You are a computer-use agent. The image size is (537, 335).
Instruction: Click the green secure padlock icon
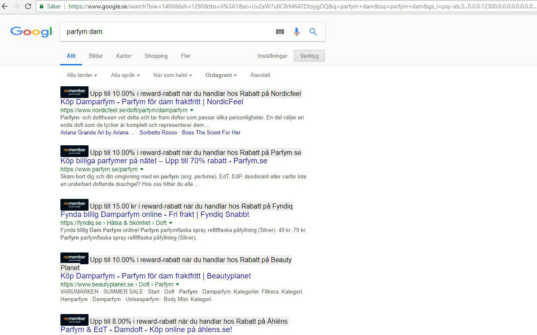click(x=42, y=6)
